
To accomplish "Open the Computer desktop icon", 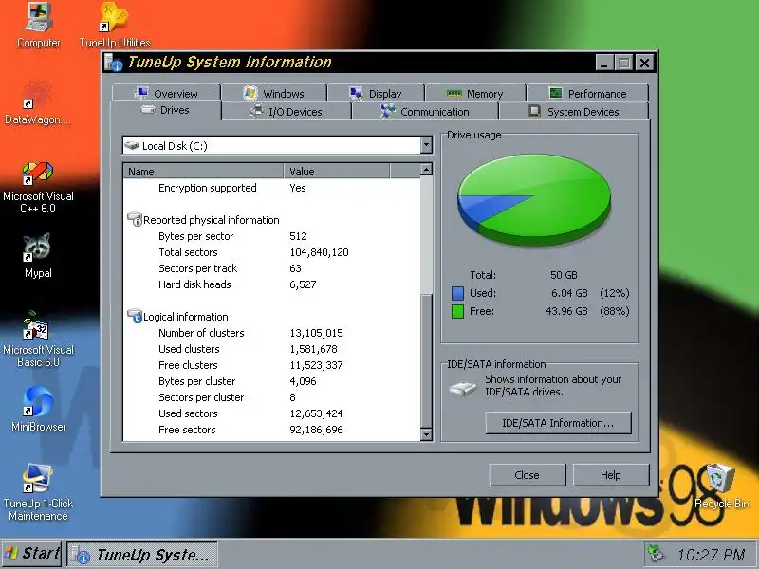I will pos(38,26).
